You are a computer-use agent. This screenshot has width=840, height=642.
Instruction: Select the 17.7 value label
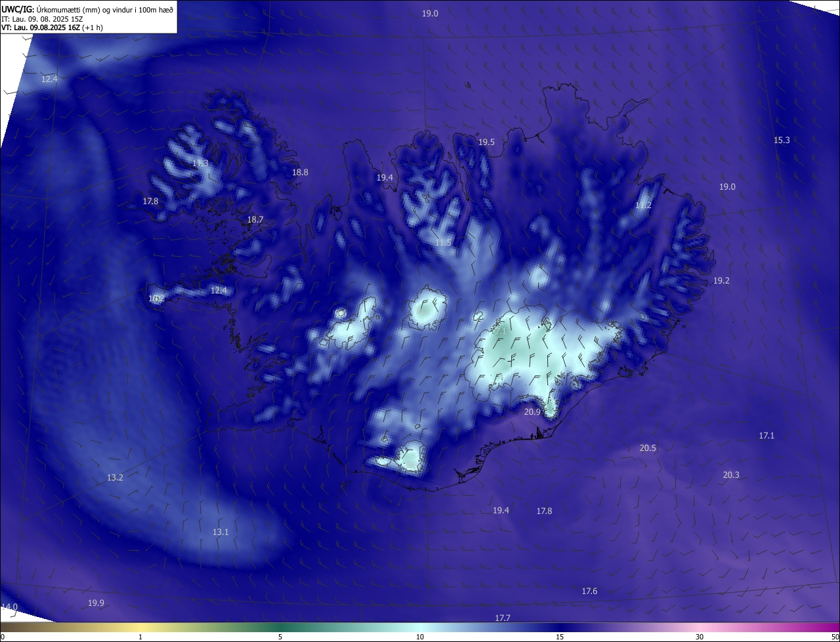(x=502, y=618)
